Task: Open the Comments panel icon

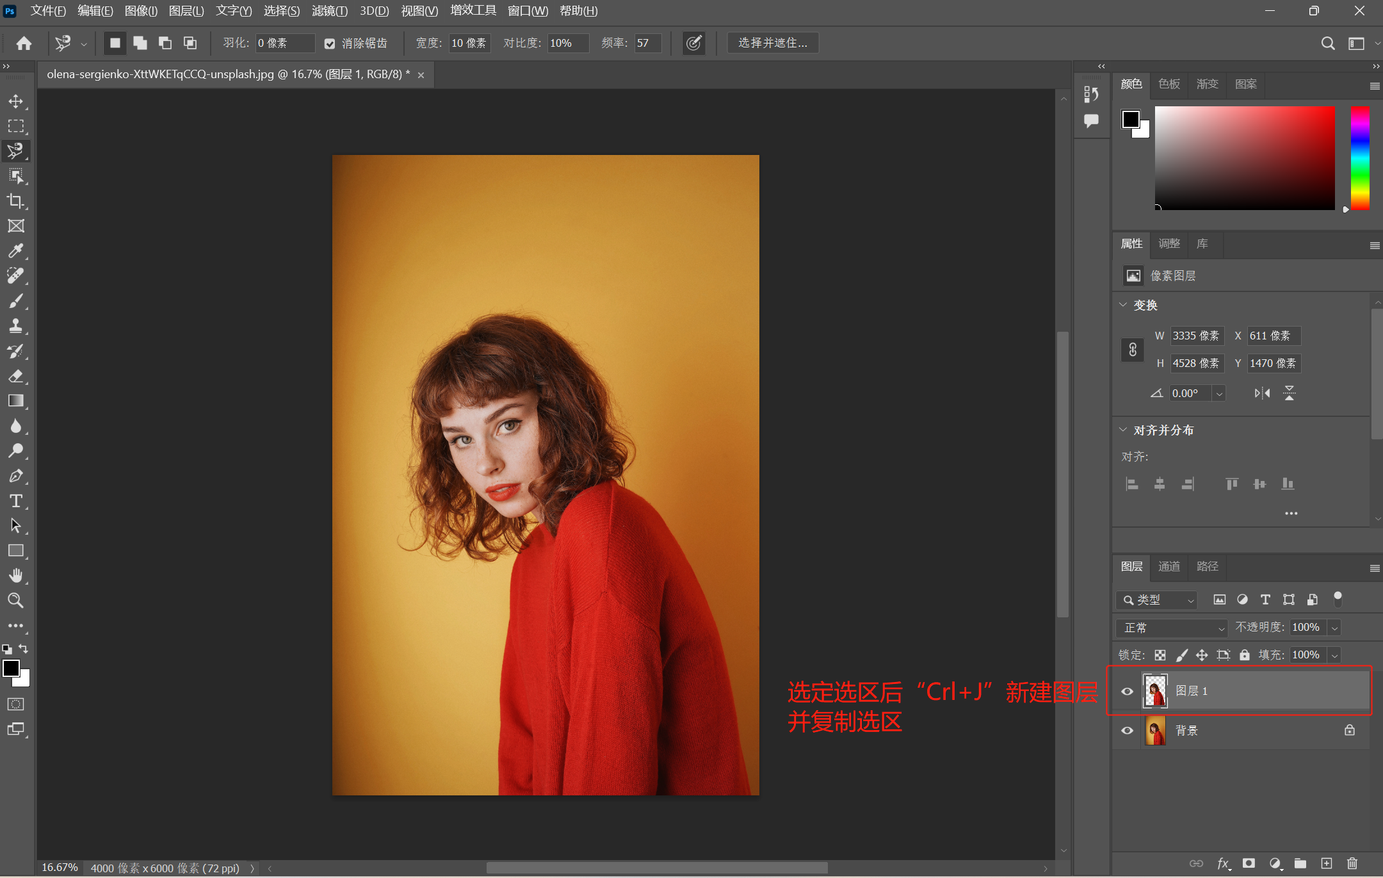Action: pos(1091,120)
